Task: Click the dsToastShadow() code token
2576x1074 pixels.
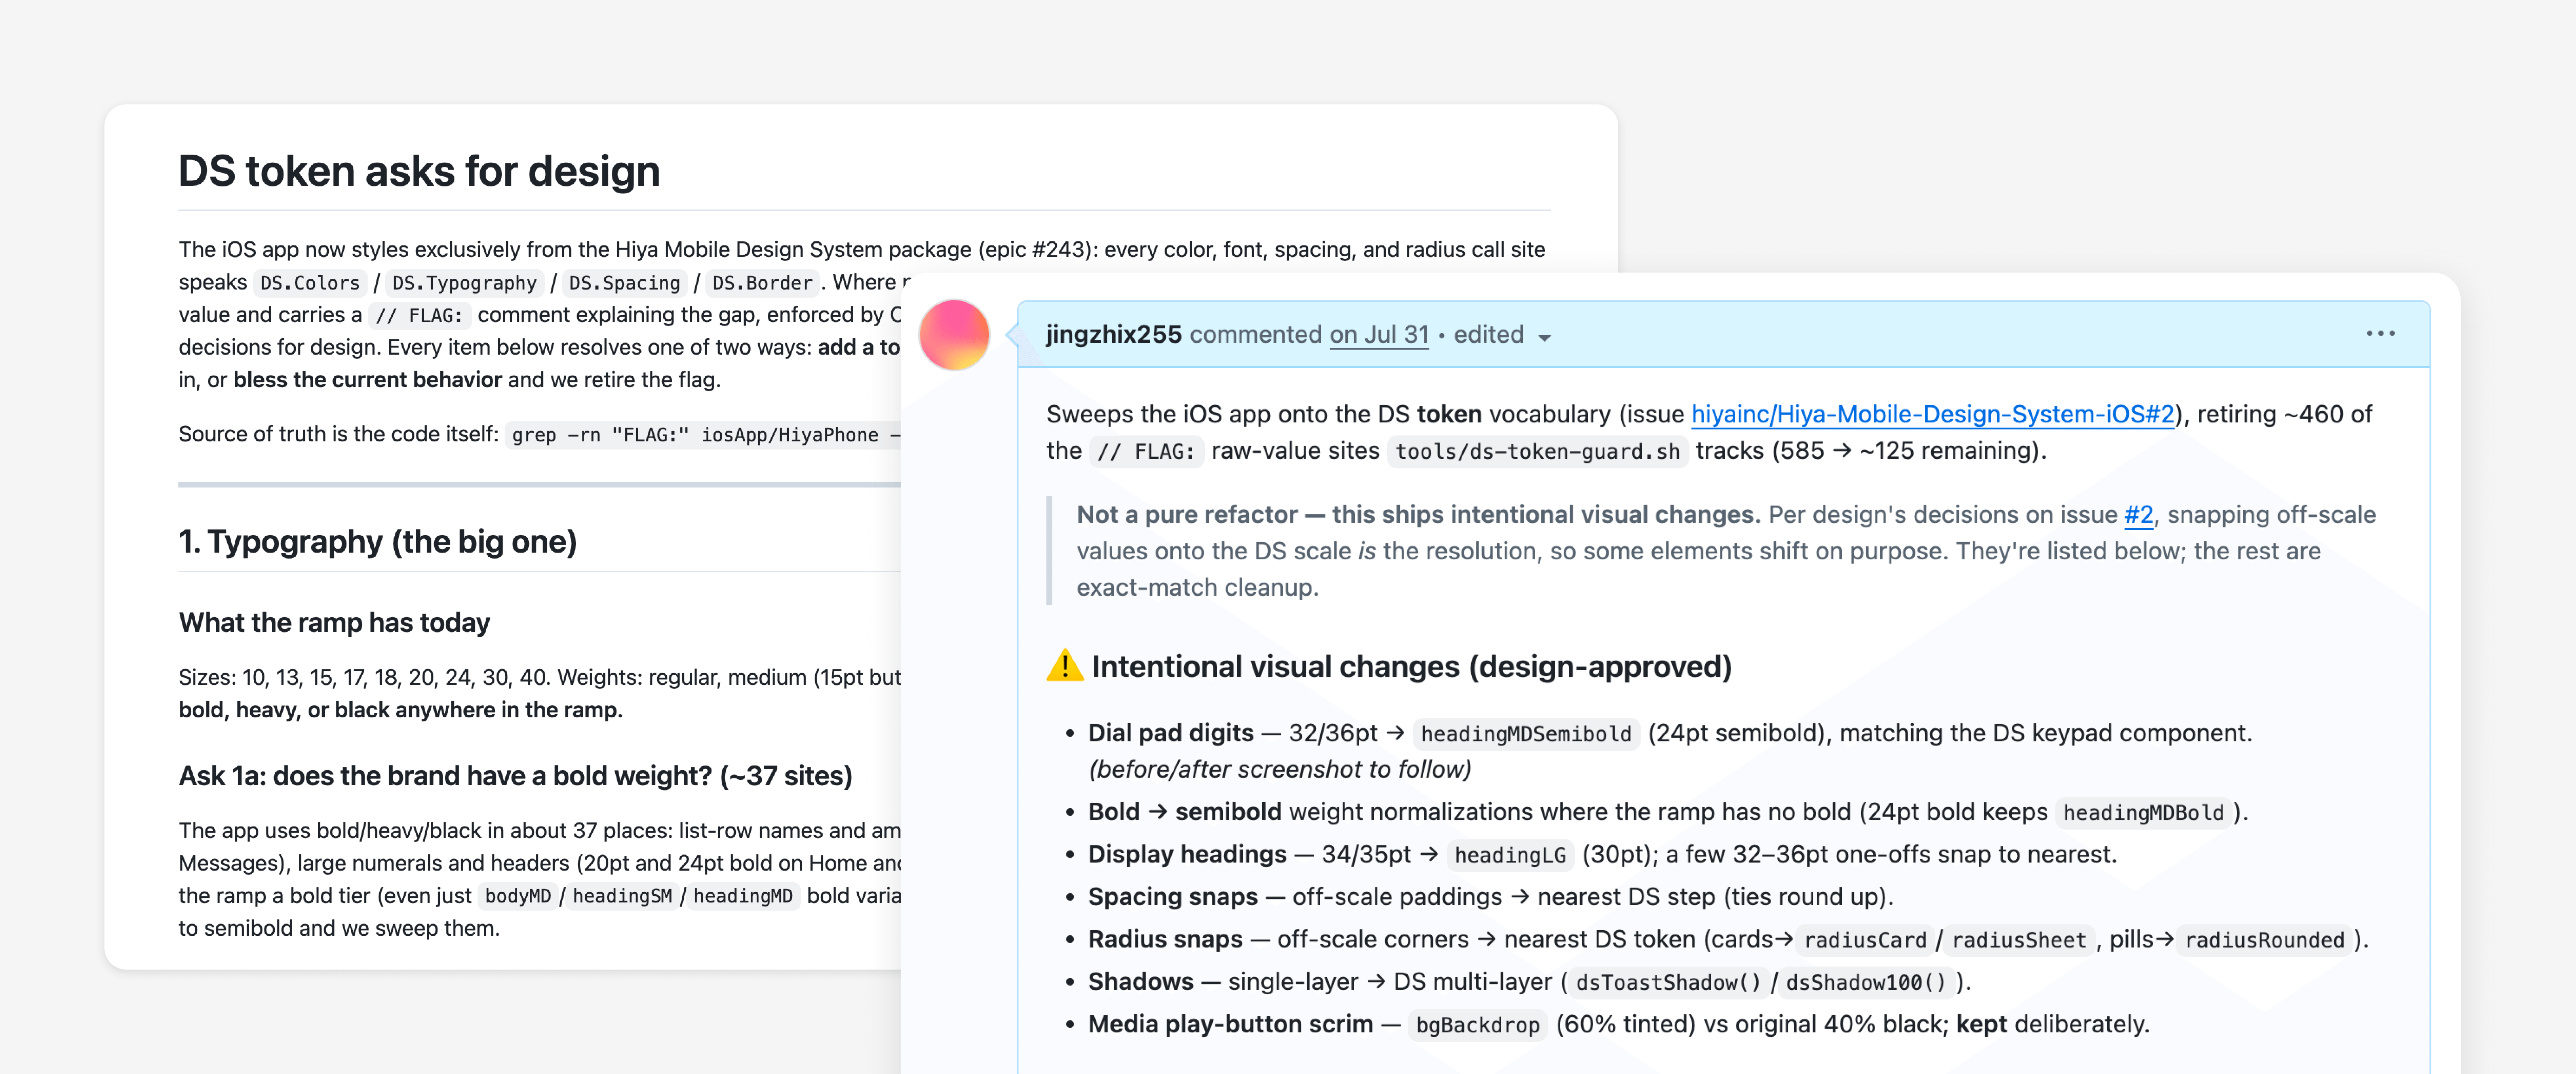Action: pos(1668,983)
